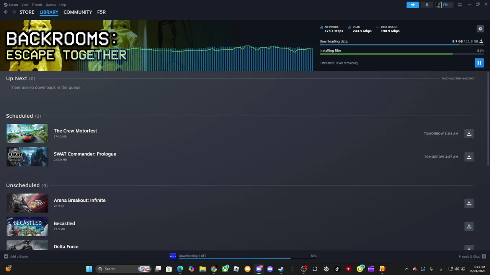Open SWAT Commander: Prologue thumbnail
Viewport: 490px width, 275px height.
pyautogui.click(x=27, y=157)
